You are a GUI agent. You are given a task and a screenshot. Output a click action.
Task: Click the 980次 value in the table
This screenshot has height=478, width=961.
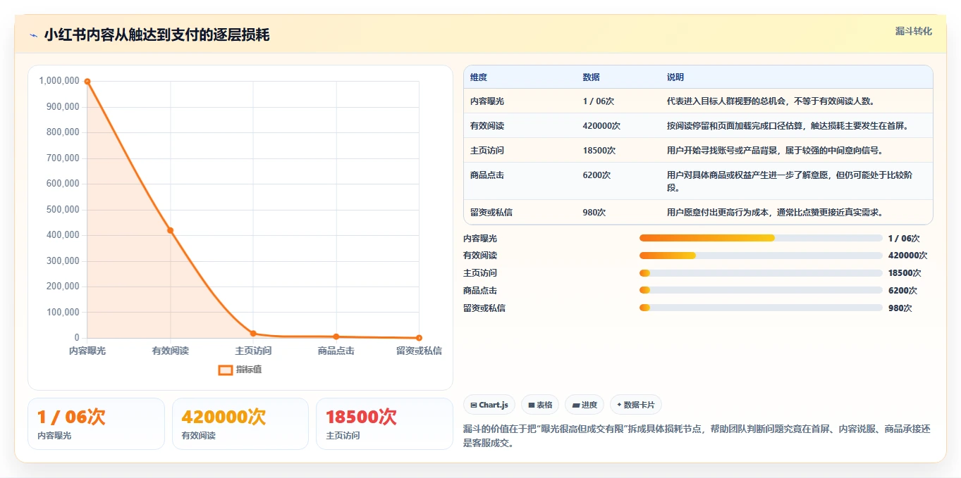click(x=594, y=212)
